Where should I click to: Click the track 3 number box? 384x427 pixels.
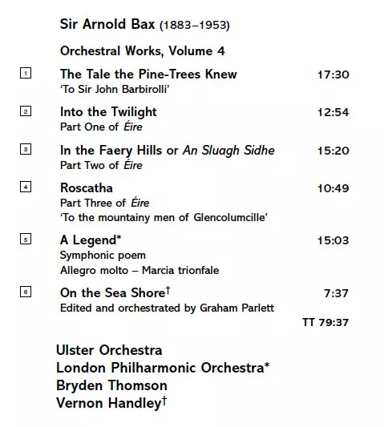(x=26, y=149)
